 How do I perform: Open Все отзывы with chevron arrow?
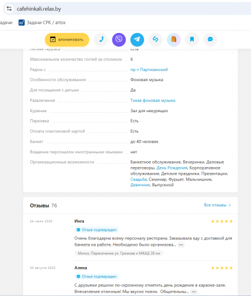217,205
